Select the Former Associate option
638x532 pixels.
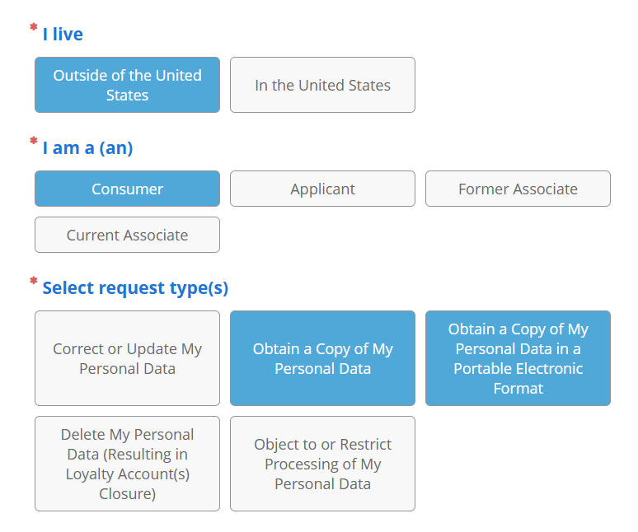pos(518,189)
